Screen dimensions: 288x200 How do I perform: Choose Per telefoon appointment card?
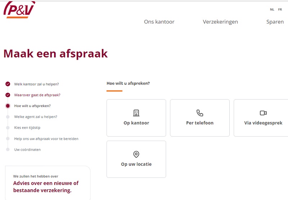[x=200, y=118]
